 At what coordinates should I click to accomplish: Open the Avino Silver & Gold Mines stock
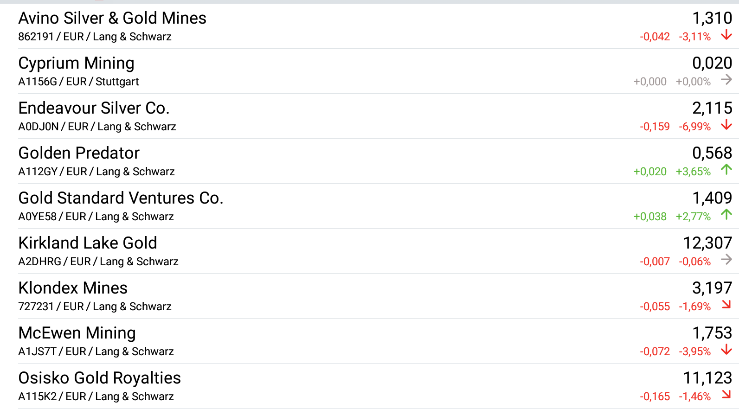tap(112, 18)
